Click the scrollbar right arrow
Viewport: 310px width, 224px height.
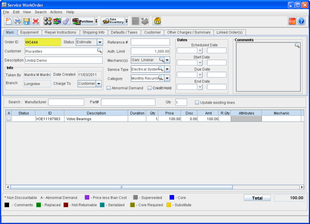(302, 187)
